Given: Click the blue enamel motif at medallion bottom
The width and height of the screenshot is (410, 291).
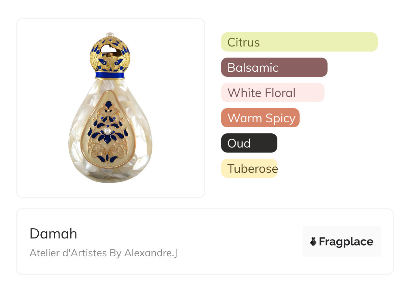Looking at the screenshot, I should pos(107,158).
